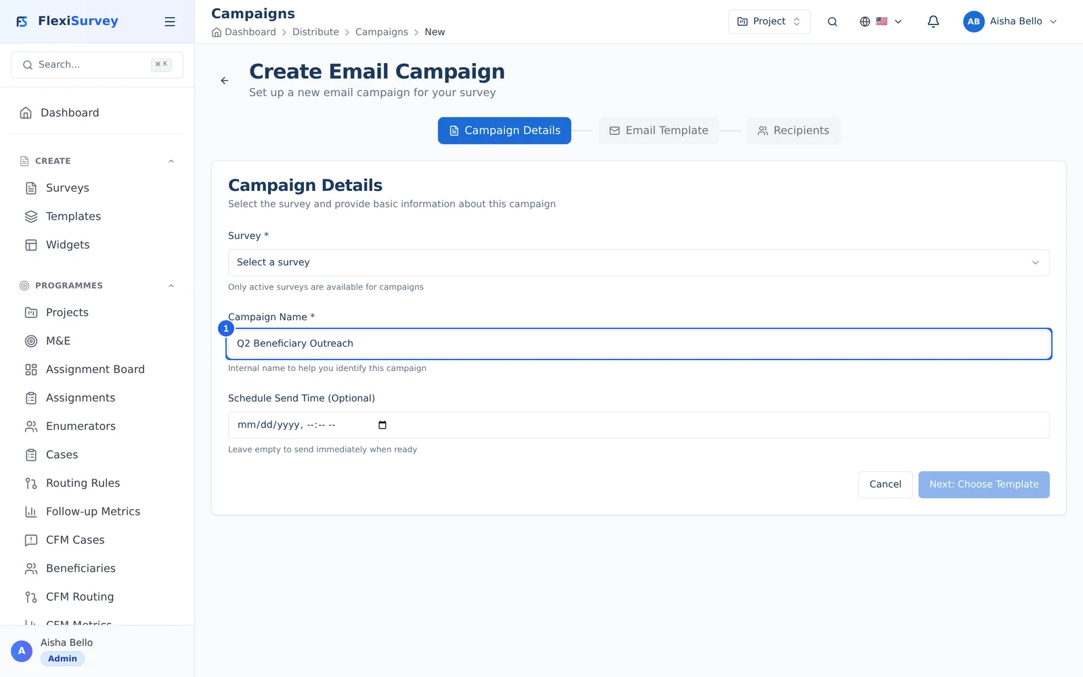Go to Distribute breadcrumb link
1083x677 pixels.
coord(315,32)
